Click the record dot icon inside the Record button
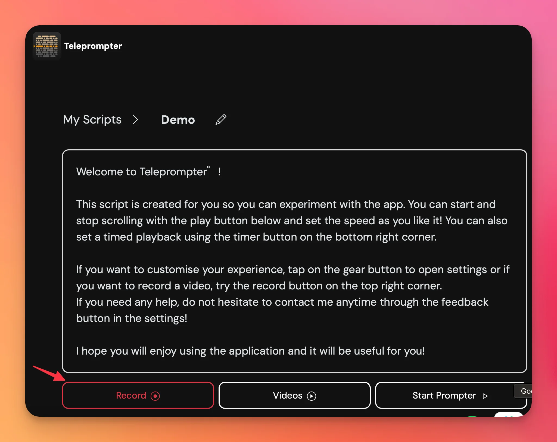Screen dimensions: 557x442 [x=155, y=396]
